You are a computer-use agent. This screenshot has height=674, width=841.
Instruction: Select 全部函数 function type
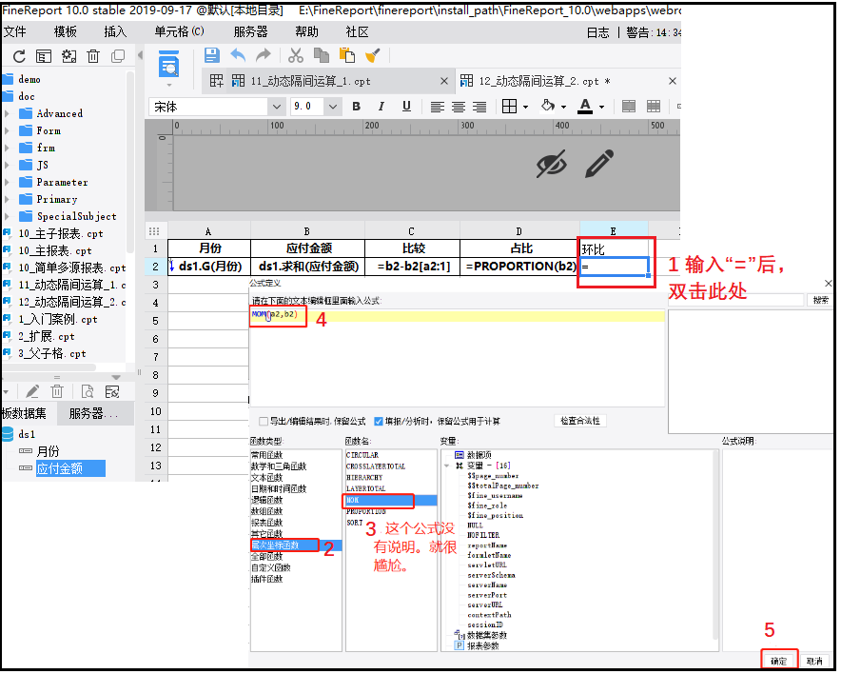(266, 557)
